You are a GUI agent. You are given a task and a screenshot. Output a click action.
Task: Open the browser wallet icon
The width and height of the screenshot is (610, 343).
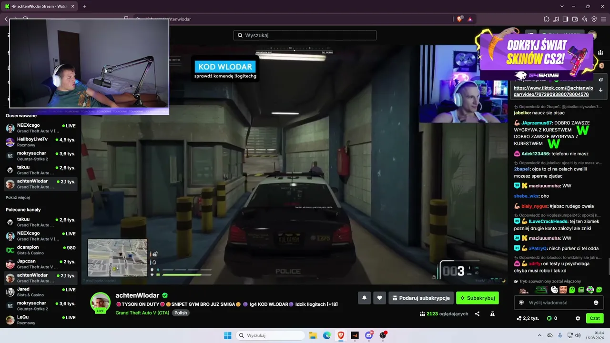tap(575, 19)
